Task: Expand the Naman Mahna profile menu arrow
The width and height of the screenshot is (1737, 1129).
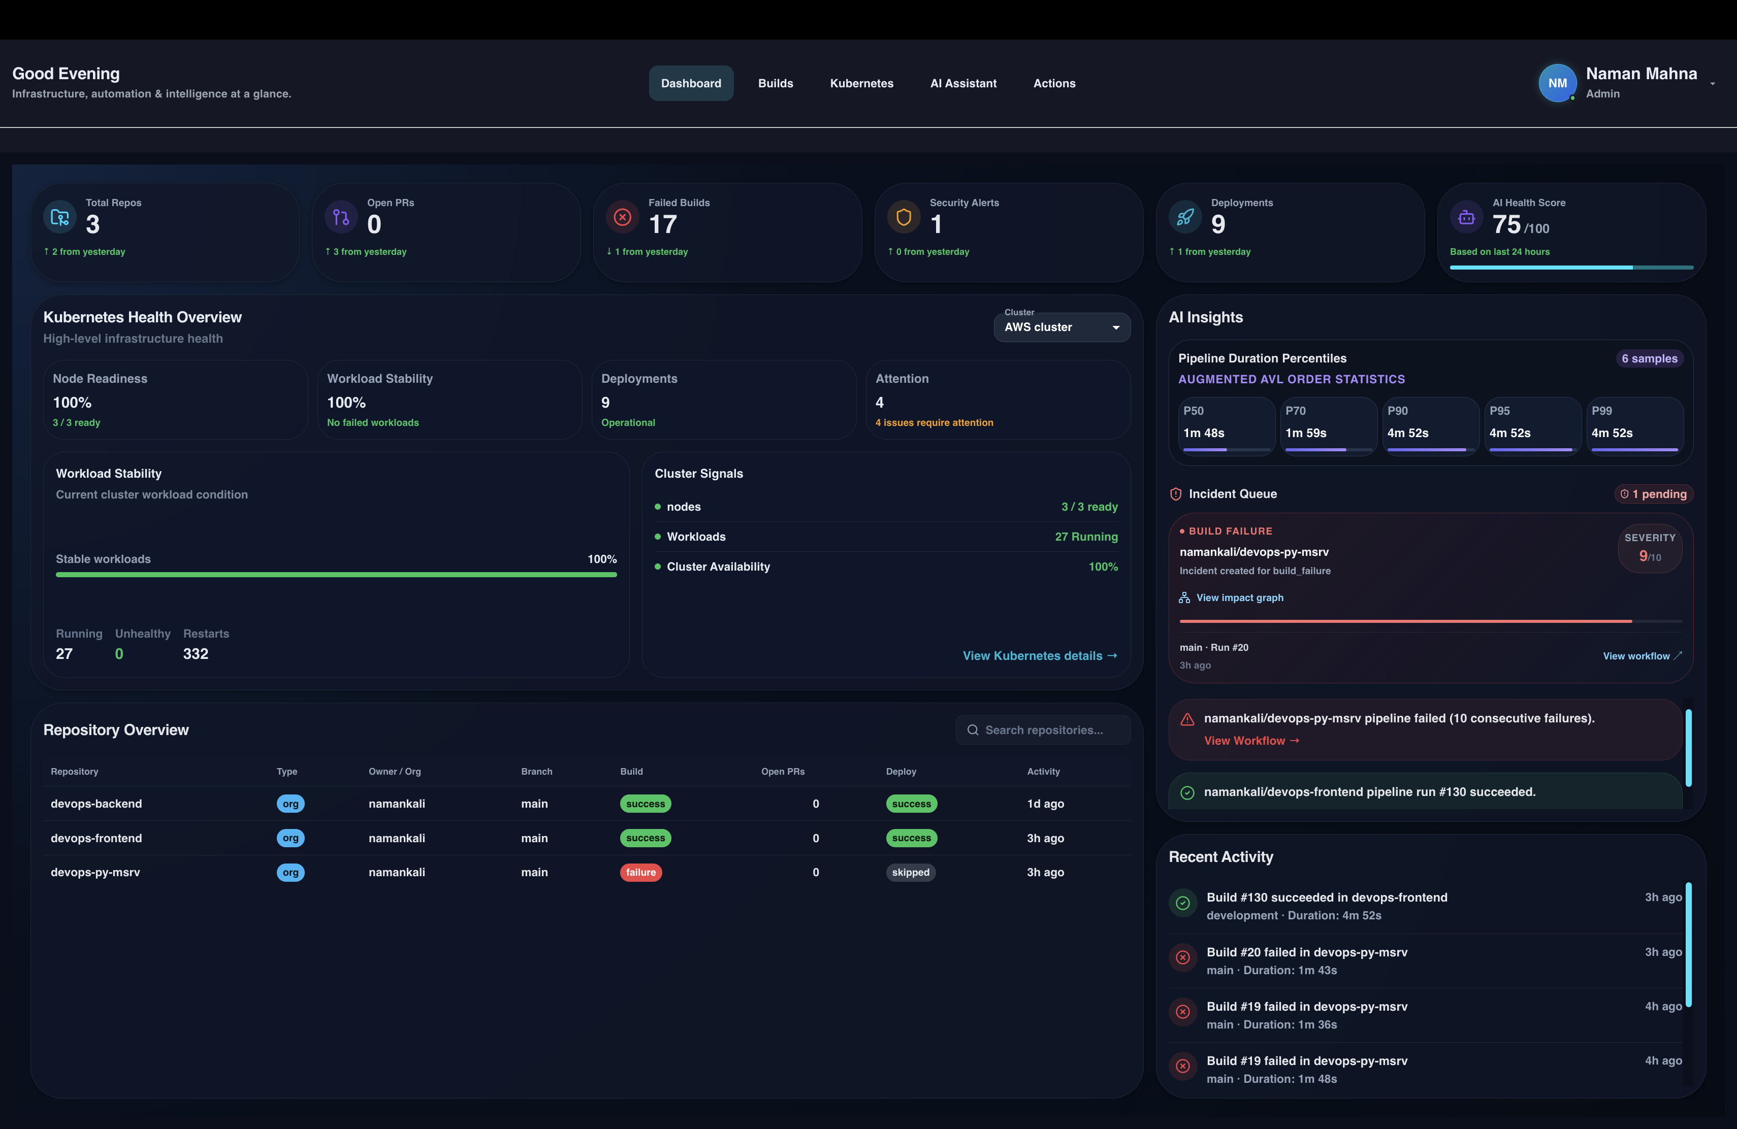Action: pos(1712,84)
